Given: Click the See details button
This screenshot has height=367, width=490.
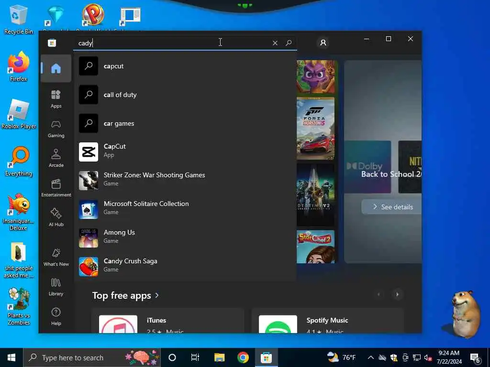Looking at the screenshot, I should 391,207.
